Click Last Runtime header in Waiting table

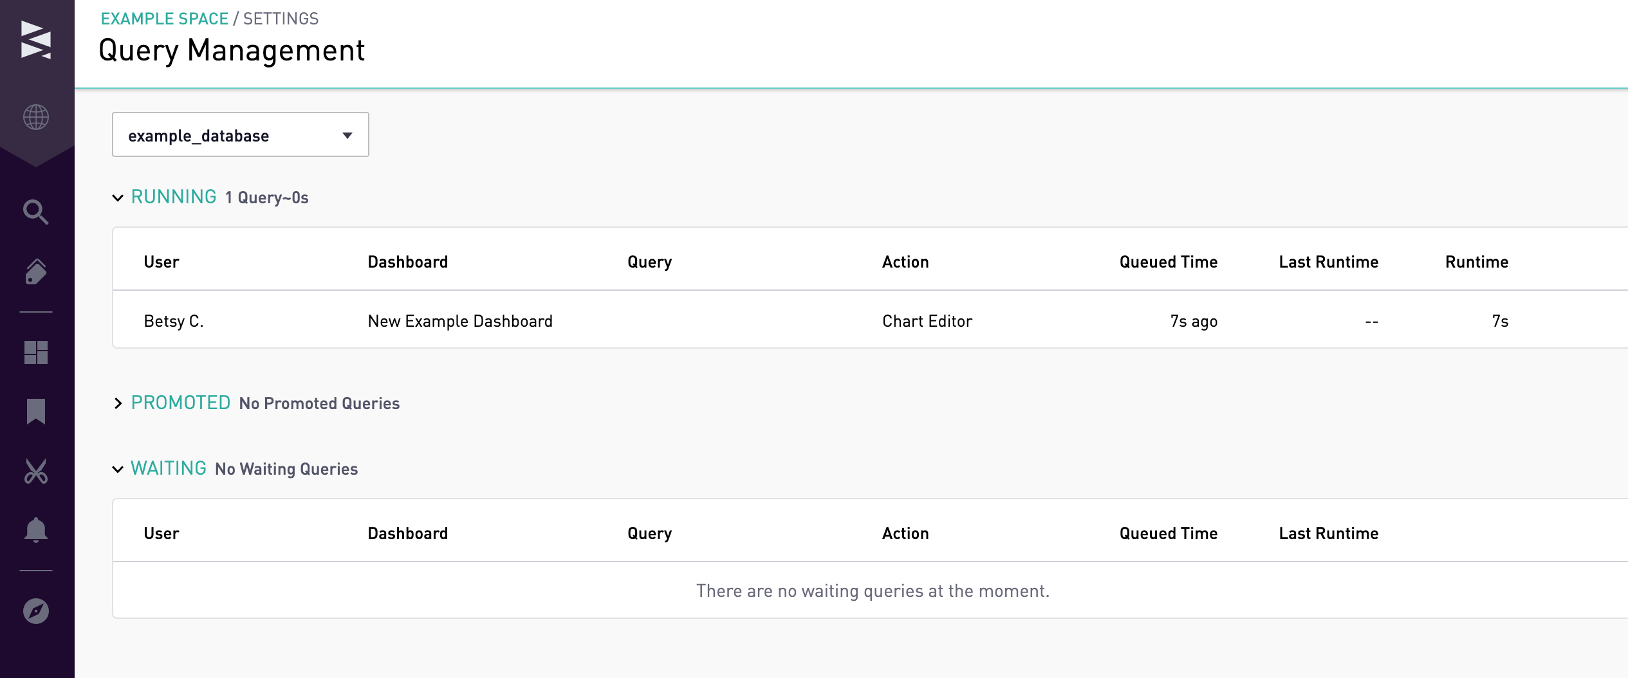[x=1329, y=533]
